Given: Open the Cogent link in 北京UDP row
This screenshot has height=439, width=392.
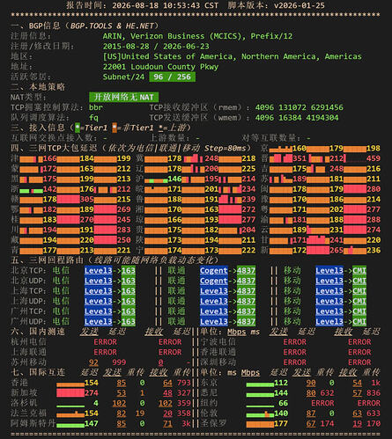Looking at the screenshot, I should (213, 281).
